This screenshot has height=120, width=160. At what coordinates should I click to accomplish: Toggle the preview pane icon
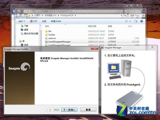(x=136, y=21)
